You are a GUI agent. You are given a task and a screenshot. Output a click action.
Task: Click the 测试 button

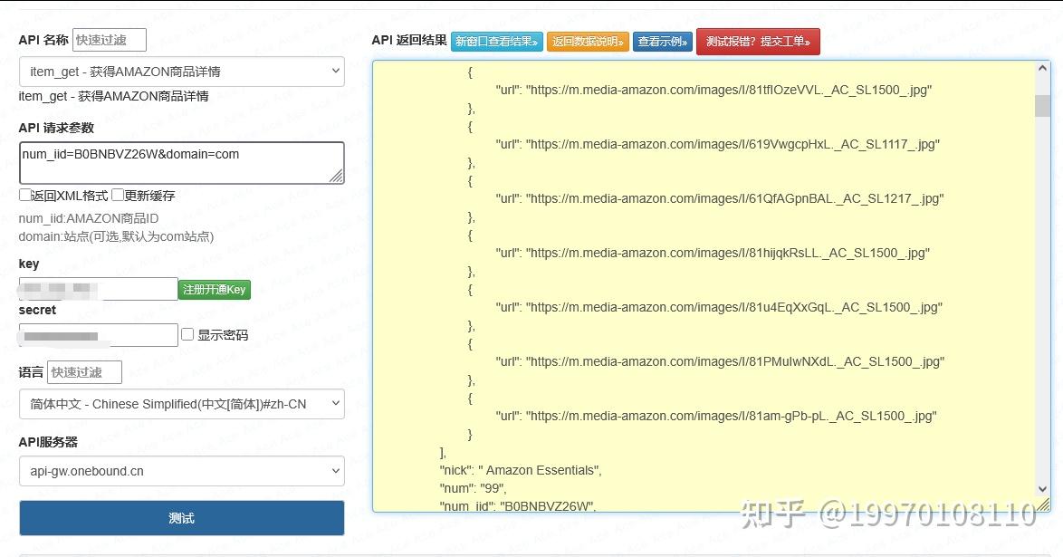(x=182, y=518)
